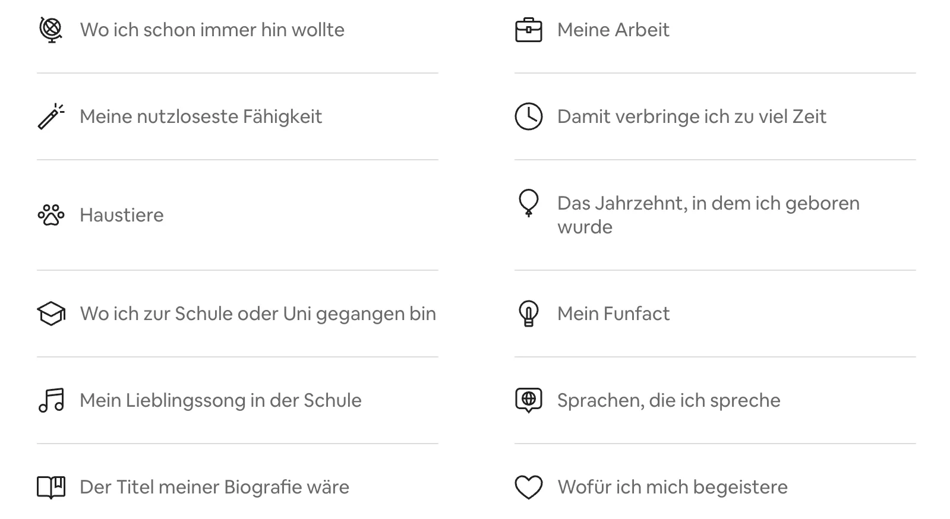Click 'Sprachen, die ich spreche'

(668, 400)
